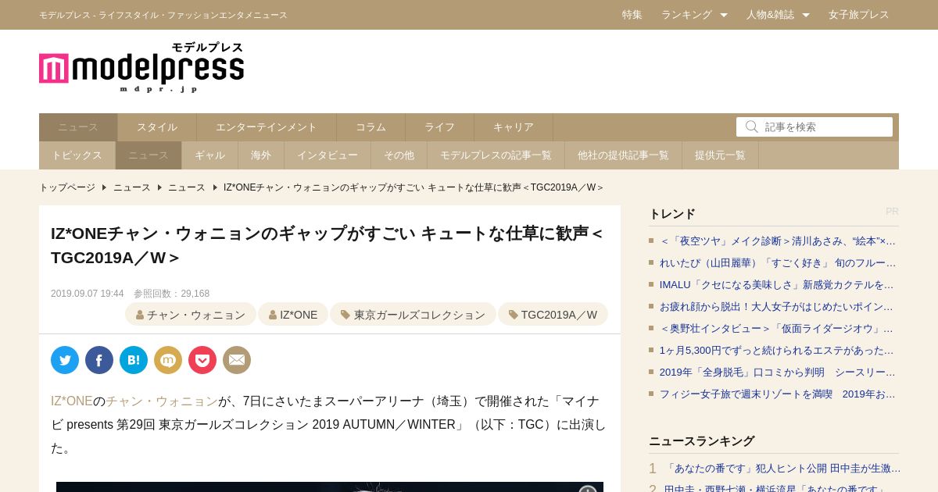This screenshot has width=938, height=492.
Task: Open the その他 sub-tab
Action: 399,155
